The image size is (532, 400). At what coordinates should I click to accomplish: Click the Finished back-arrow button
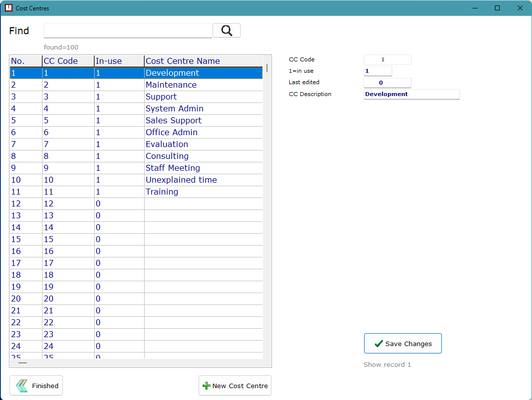coord(36,386)
